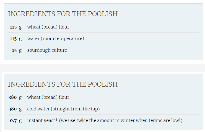Click the wheat flour text in the 380 g row
The width and height of the screenshot is (205, 132).
click(x=48, y=97)
